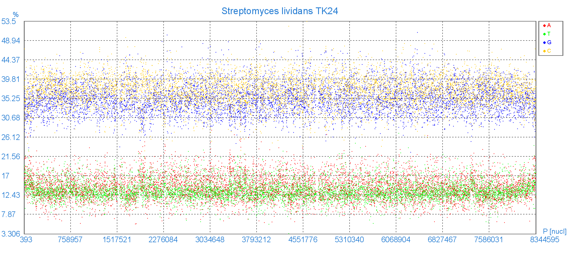
Task: Click x-axis label 3034648
Action: click(210, 240)
